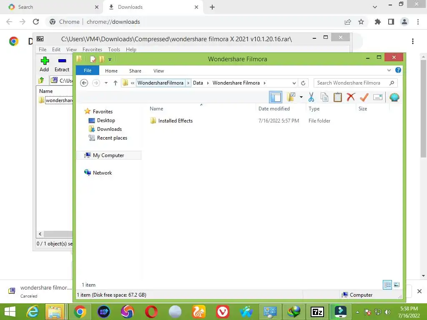Open the folder options dropdown arrow
Image resolution: width=427 pixels, height=320 pixels.
[301, 97]
